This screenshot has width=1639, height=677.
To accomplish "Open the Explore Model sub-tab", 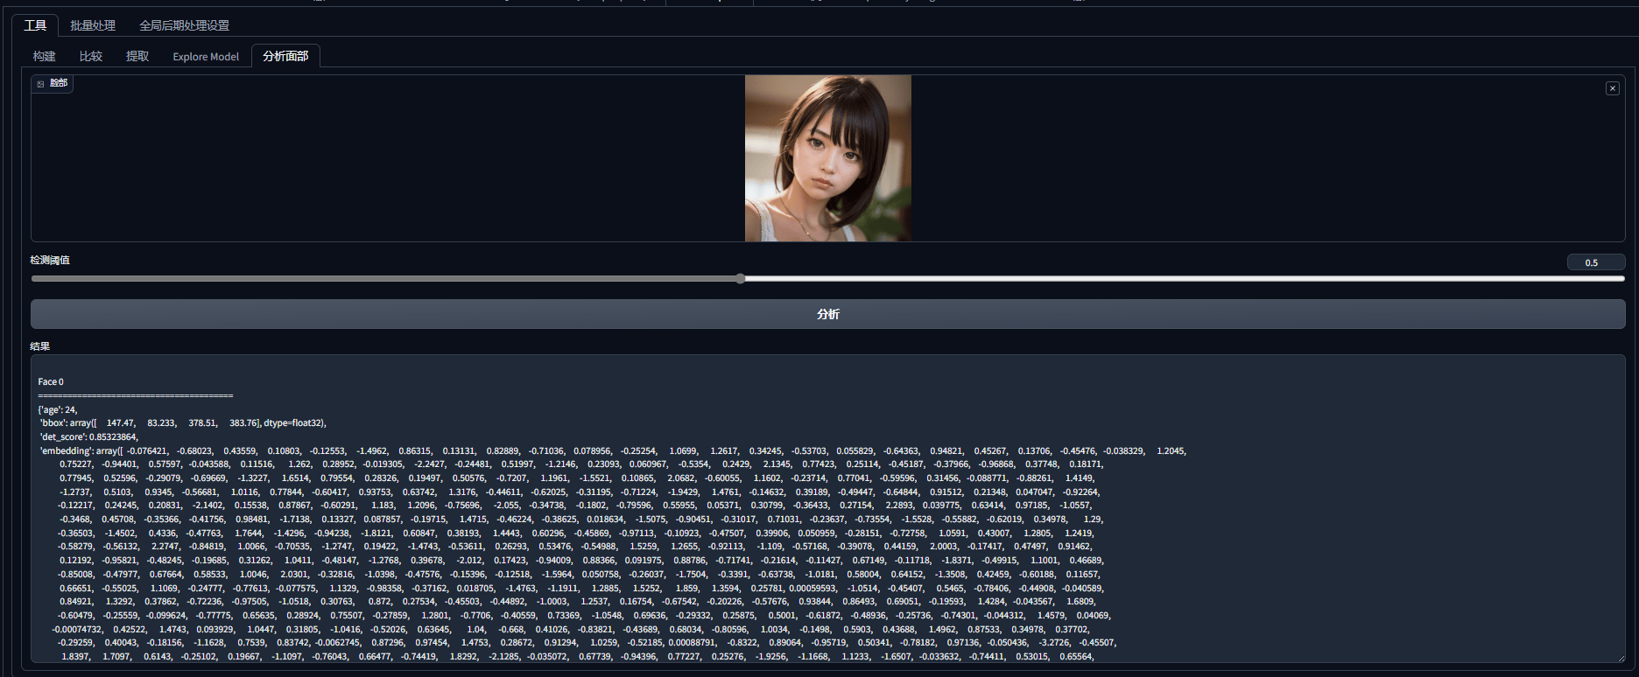I will [x=206, y=56].
